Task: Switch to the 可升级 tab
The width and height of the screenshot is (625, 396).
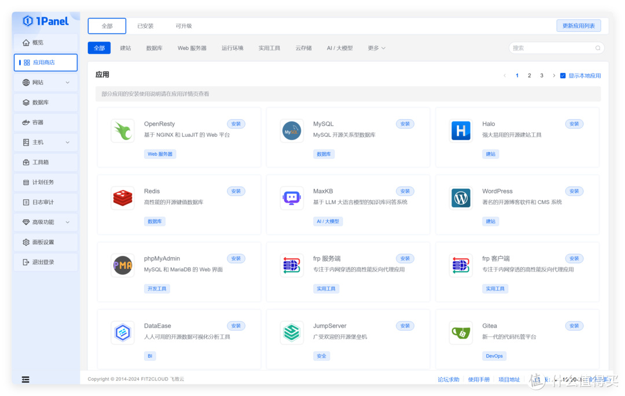Action: click(184, 26)
